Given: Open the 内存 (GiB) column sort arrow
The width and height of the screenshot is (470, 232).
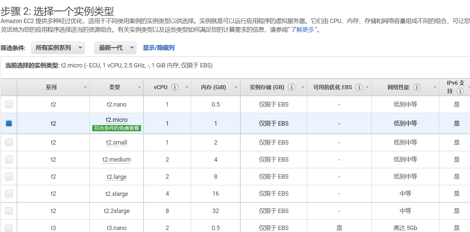Looking at the screenshot, I should (236, 87).
